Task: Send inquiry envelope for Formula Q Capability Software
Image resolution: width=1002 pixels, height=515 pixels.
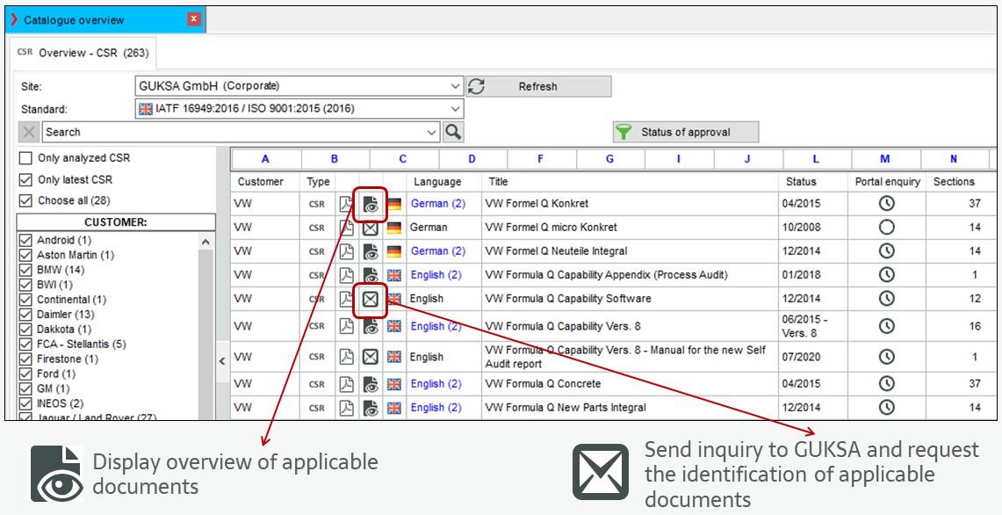Action: [x=371, y=299]
